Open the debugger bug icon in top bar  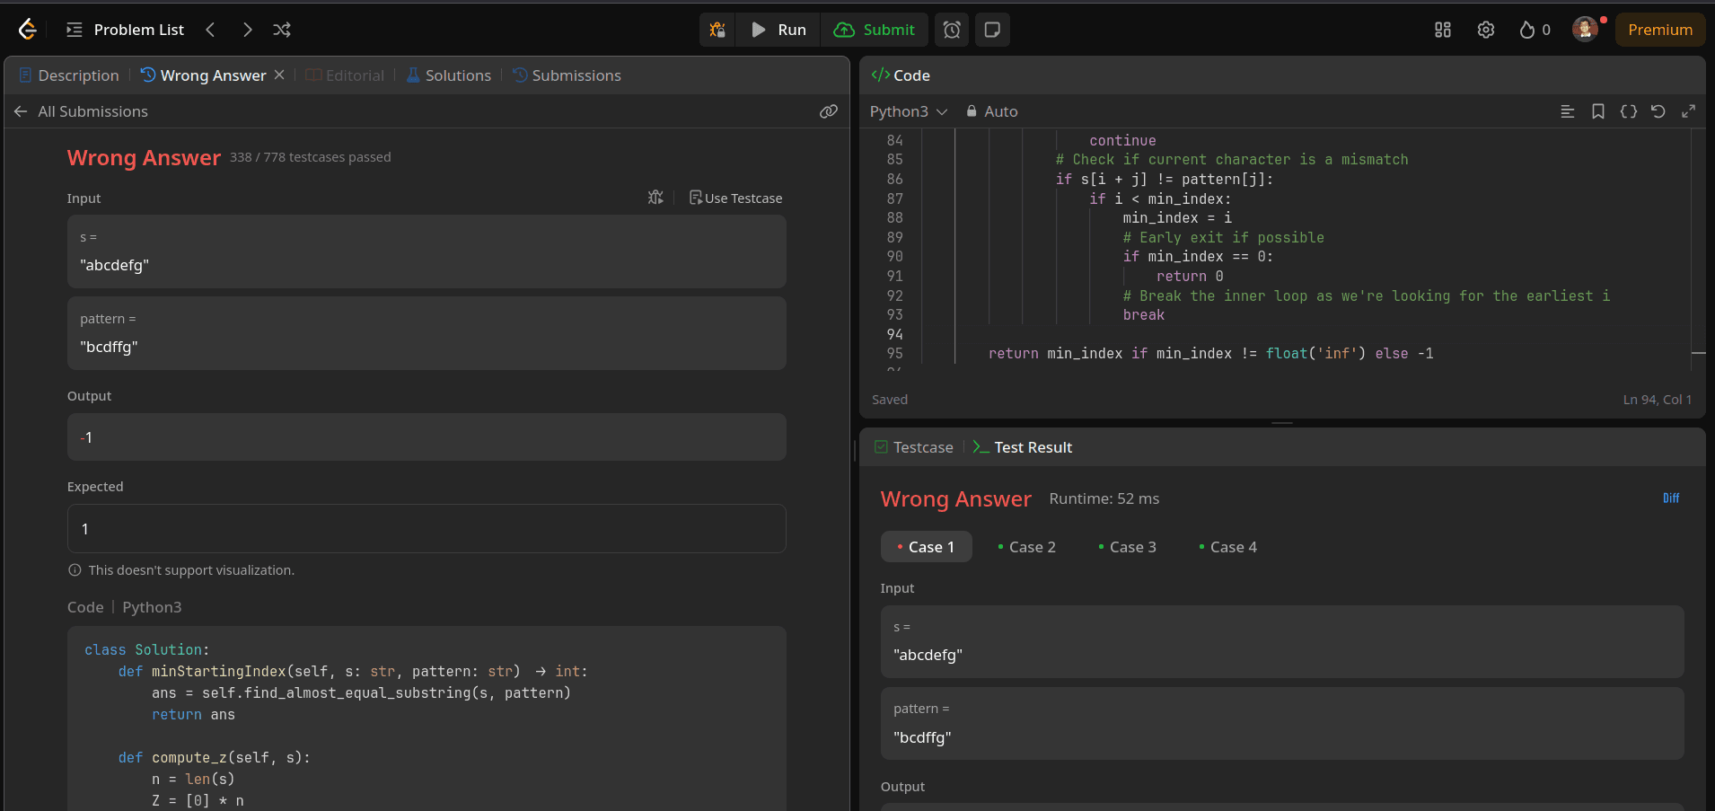point(717,30)
